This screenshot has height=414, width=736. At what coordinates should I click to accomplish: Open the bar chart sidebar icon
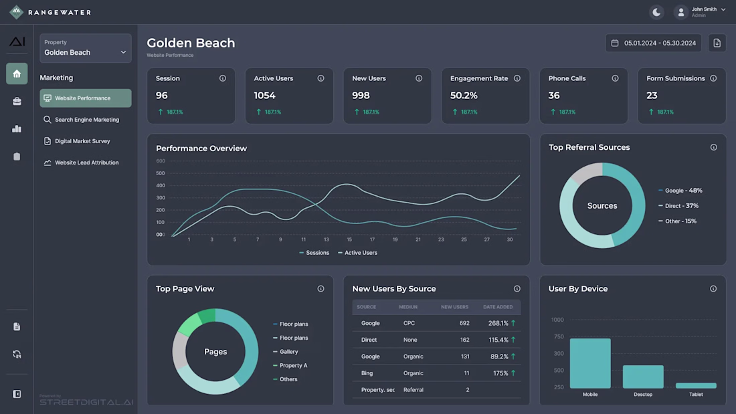pyautogui.click(x=17, y=128)
